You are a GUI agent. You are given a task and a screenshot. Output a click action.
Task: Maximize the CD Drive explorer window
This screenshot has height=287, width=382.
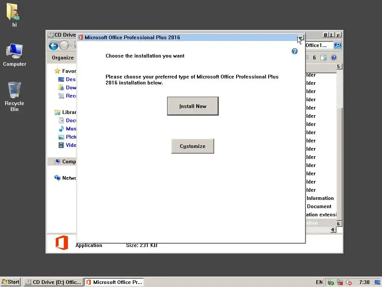point(331,35)
